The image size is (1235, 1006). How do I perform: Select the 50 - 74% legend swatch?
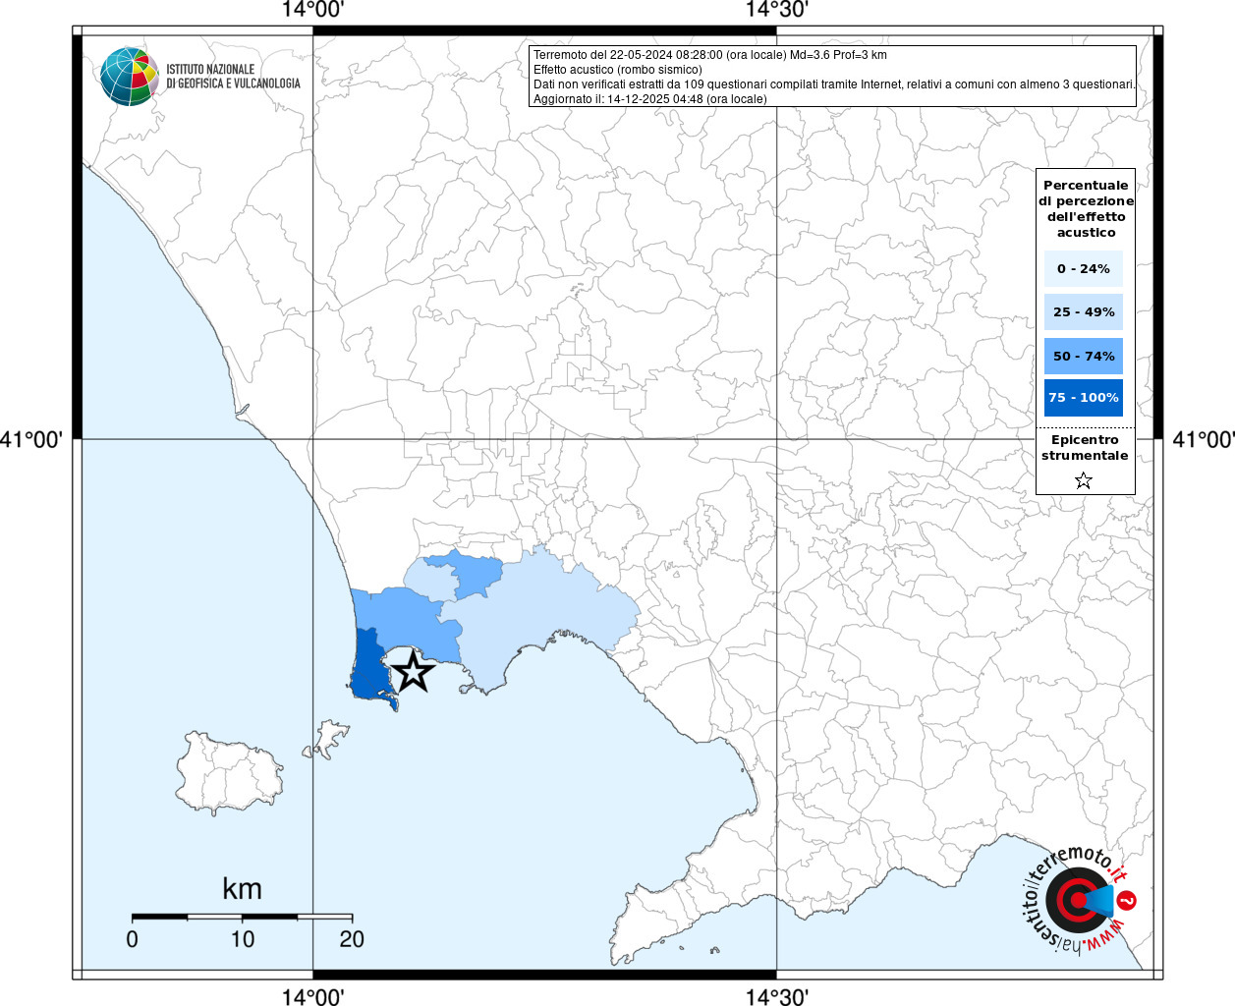click(x=1084, y=356)
